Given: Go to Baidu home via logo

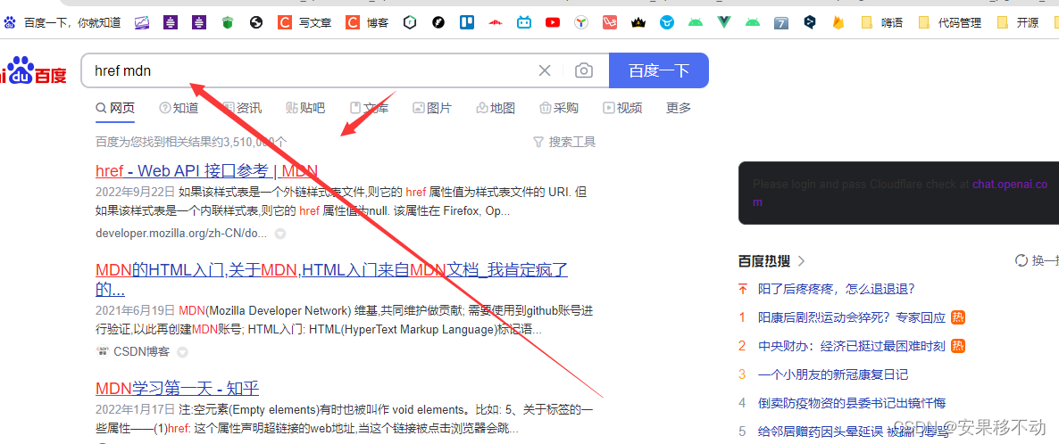Looking at the screenshot, I should pos(33,70).
